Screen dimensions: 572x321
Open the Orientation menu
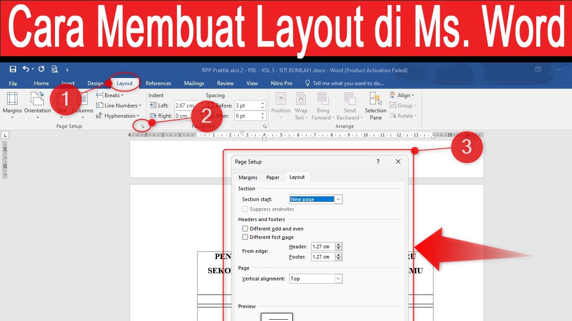pos(38,106)
